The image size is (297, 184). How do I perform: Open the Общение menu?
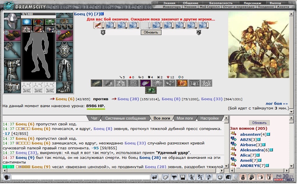pos(190,3)
